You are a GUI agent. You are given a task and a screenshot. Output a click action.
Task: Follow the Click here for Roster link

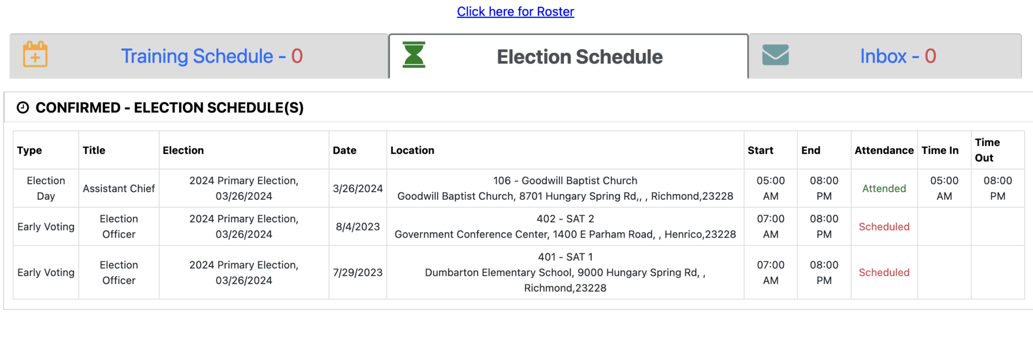pos(515,12)
